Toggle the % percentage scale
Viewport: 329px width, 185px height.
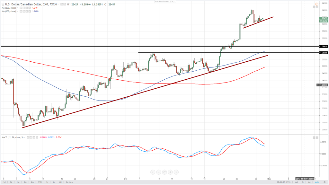pyautogui.click(x=303, y=182)
